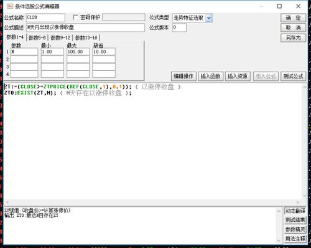Click the EXIST function in the code
Image resolution: width=311 pixels, height=248 pixels.
(26, 93)
